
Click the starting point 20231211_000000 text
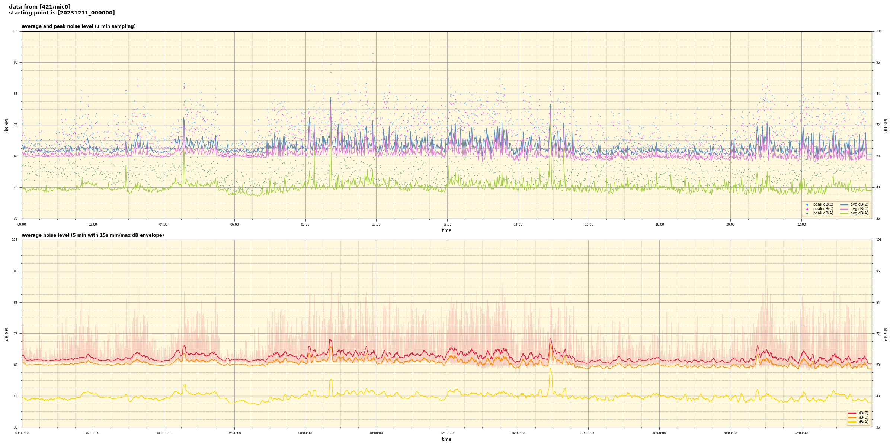(x=62, y=13)
